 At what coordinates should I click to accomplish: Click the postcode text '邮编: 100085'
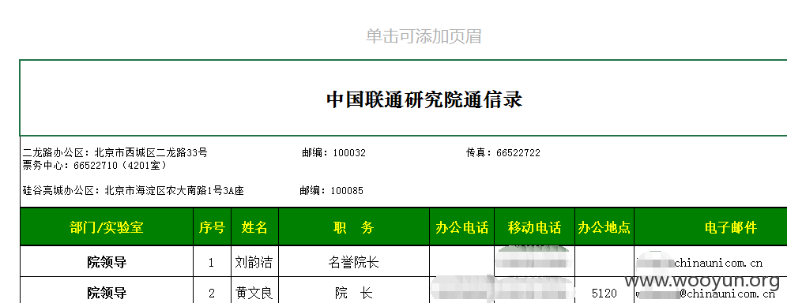(331, 191)
